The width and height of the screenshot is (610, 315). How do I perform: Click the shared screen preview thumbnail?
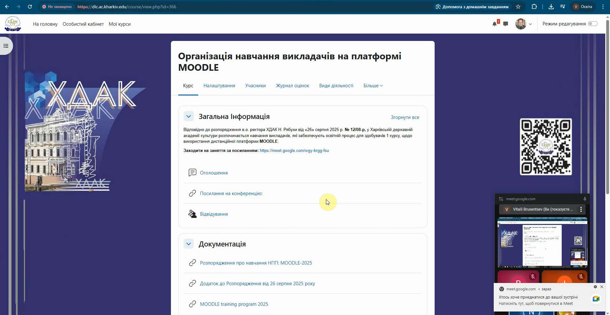click(x=542, y=243)
